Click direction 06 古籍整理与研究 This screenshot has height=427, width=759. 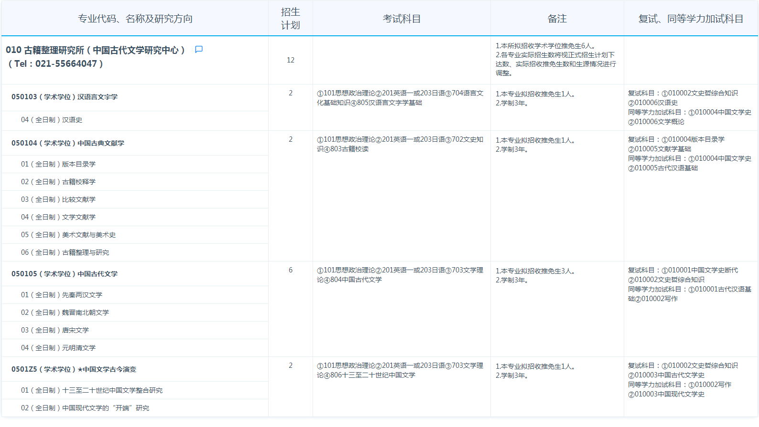[x=65, y=252]
